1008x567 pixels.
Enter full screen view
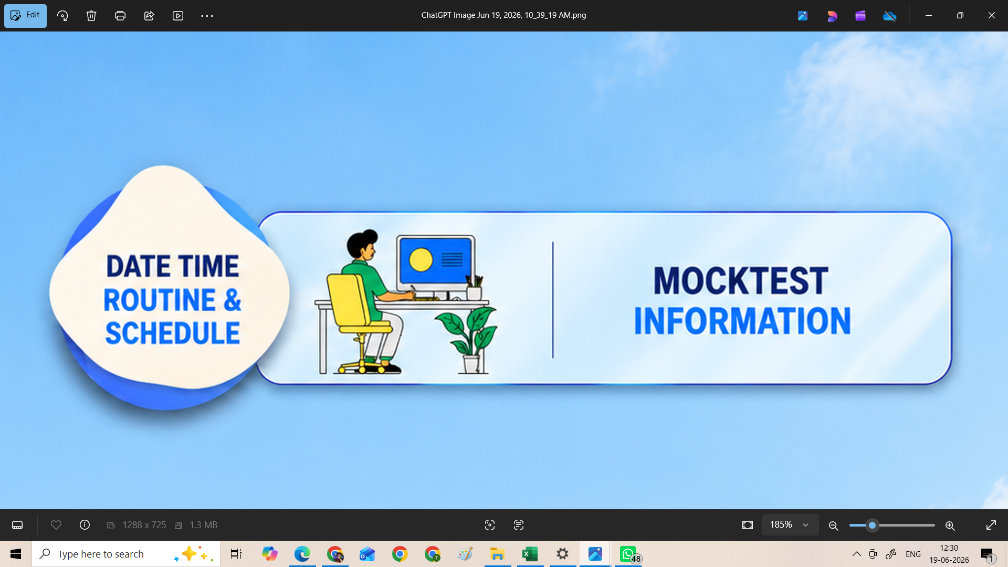click(x=991, y=525)
